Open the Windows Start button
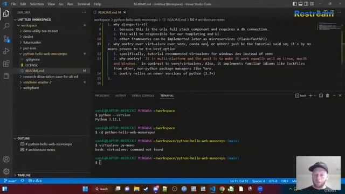The height and width of the screenshot is (194, 345). (x=85, y=189)
